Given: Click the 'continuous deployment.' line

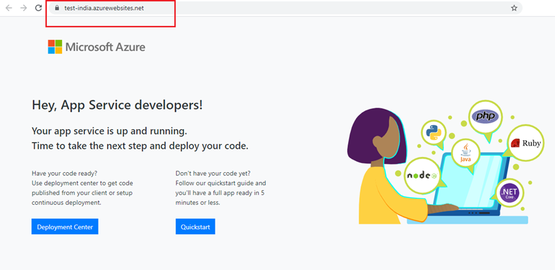Looking at the screenshot, I should click(x=67, y=203).
